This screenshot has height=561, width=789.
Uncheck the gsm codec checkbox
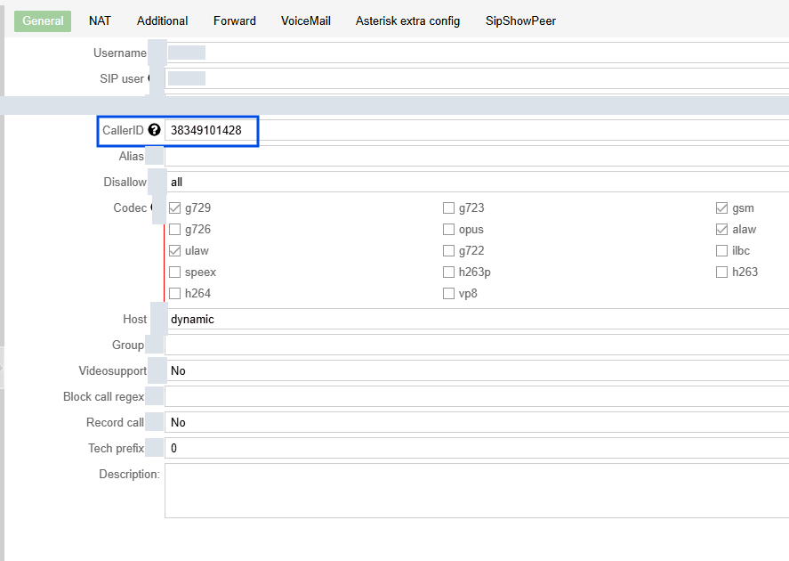[x=721, y=208]
